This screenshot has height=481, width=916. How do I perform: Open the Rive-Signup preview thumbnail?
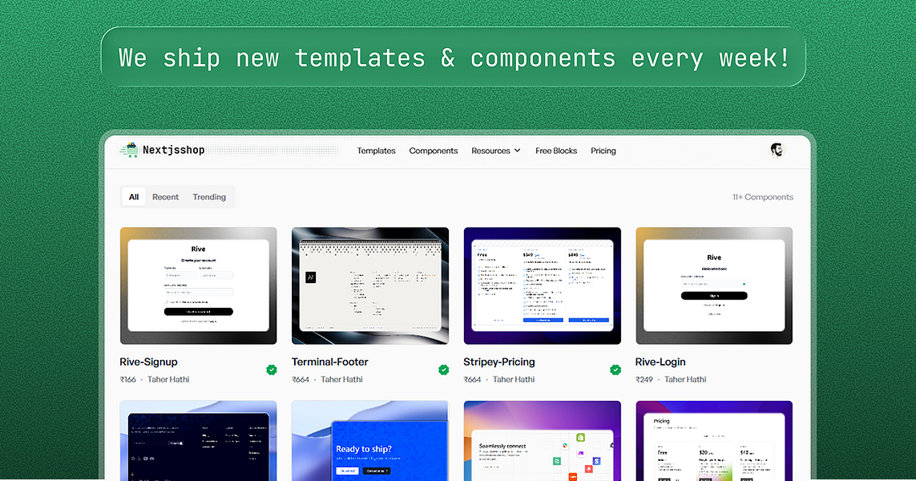(x=199, y=286)
